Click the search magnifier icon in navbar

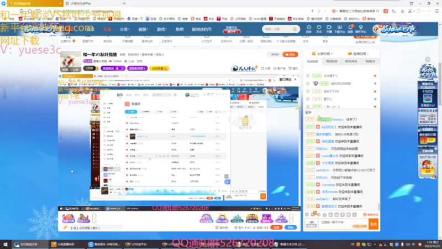(294, 29)
